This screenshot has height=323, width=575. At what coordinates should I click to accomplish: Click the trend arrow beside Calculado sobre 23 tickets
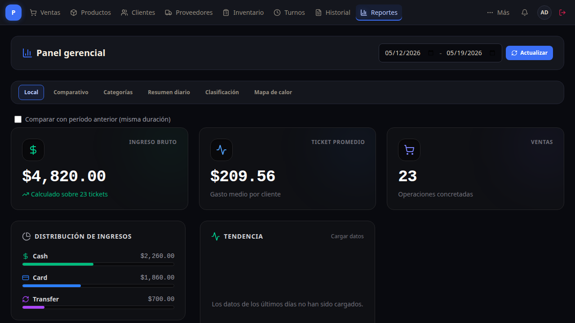(26, 194)
